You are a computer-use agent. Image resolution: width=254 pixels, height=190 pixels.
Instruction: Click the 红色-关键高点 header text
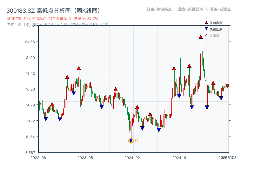(x=159, y=9)
